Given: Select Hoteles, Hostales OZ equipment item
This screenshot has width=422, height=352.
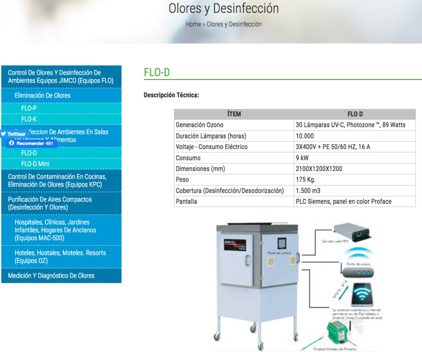Looking at the screenshot, I should click(60, 257).
